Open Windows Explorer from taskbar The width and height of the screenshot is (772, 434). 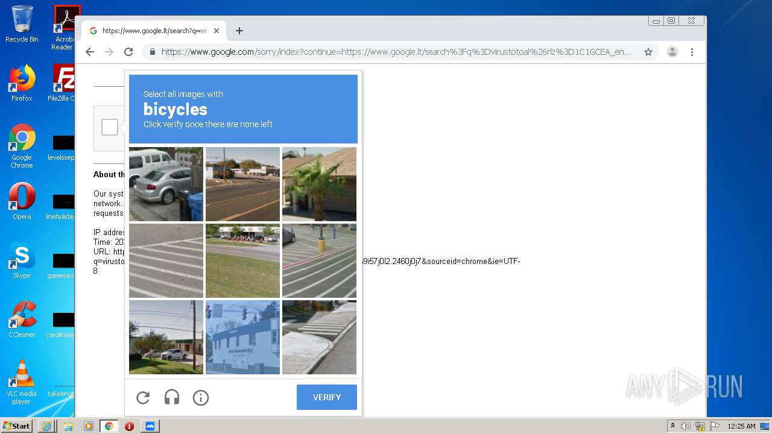68,426
